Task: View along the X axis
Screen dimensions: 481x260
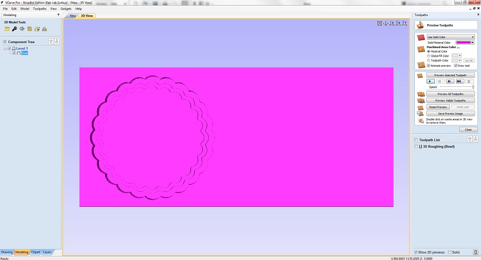Action: 398,24
